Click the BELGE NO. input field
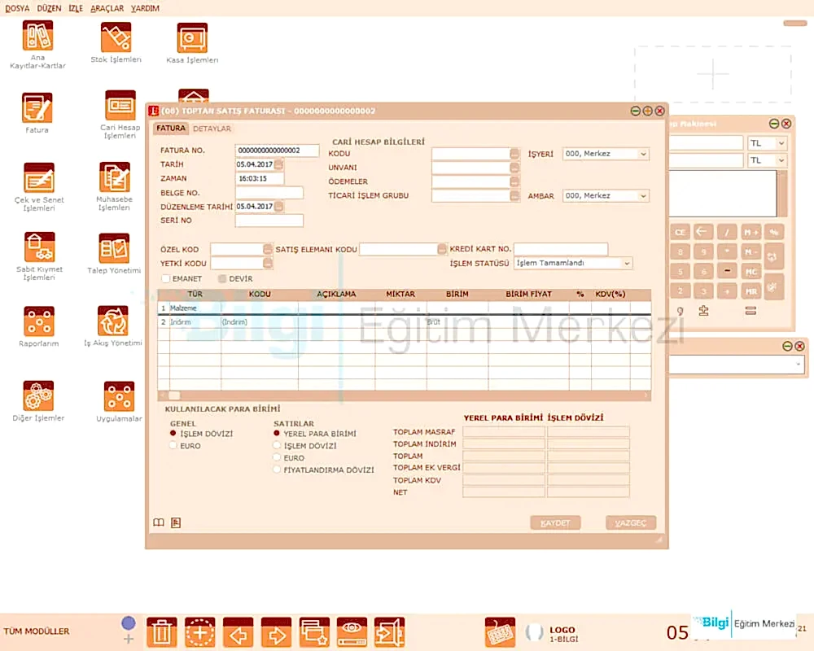Screen dimensions: 814x651 (x=269, y=193)
